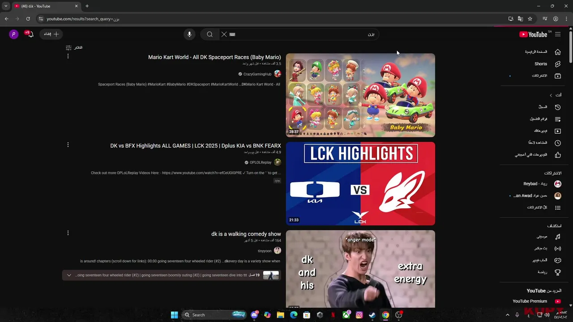Image resolution: width=573 pixels, height=322 pixels.
Task: Open the search filters icon
Action: pos(68,47)
